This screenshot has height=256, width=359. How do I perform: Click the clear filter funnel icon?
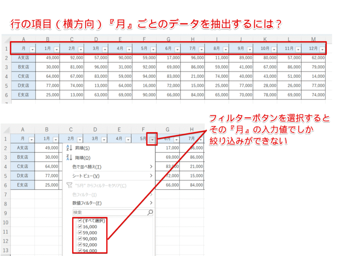(69, 185)
